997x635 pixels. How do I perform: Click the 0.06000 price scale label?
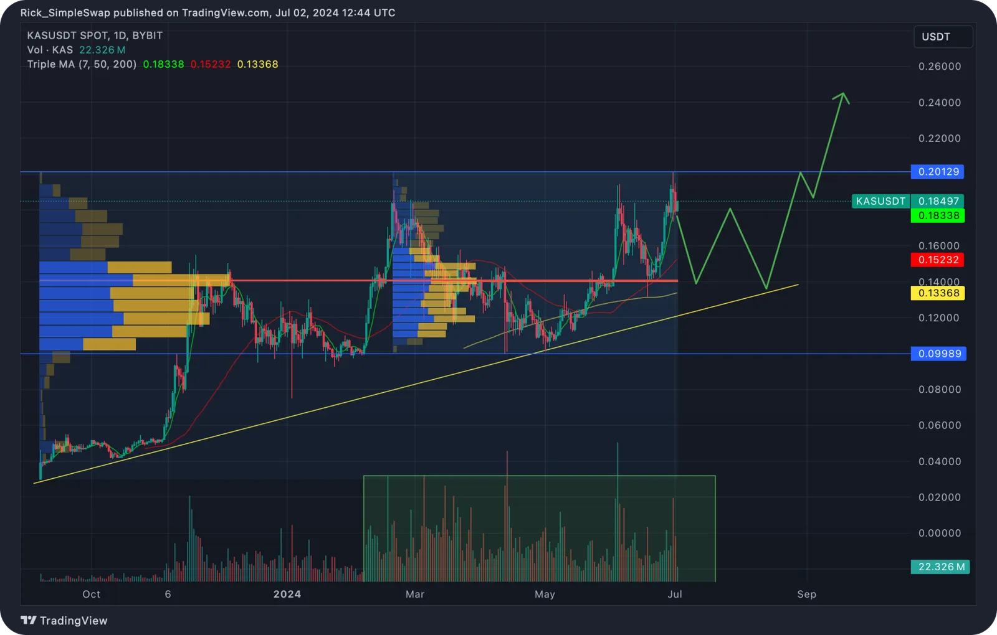click(x=940, y=425)
